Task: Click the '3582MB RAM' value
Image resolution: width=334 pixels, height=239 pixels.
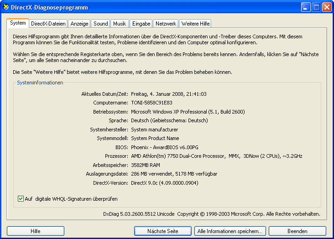Action: 146,165
